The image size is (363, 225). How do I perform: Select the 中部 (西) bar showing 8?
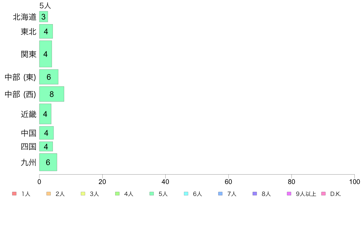(52, 94)
